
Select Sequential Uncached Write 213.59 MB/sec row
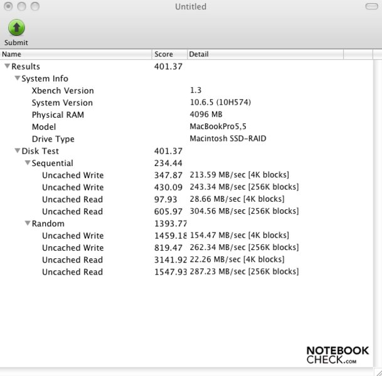[186, 175]
